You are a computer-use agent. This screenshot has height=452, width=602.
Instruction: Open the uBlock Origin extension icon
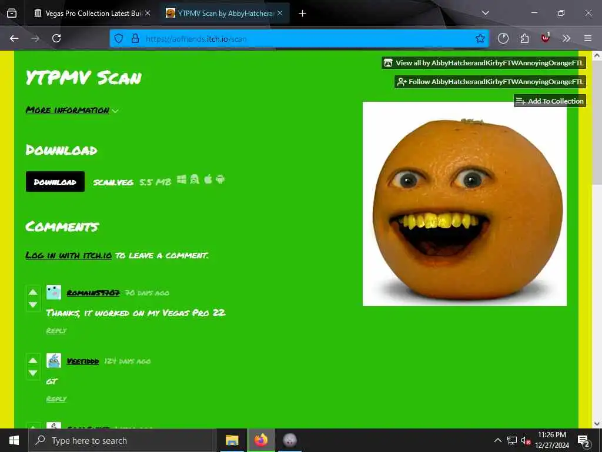tap(545, 38)
